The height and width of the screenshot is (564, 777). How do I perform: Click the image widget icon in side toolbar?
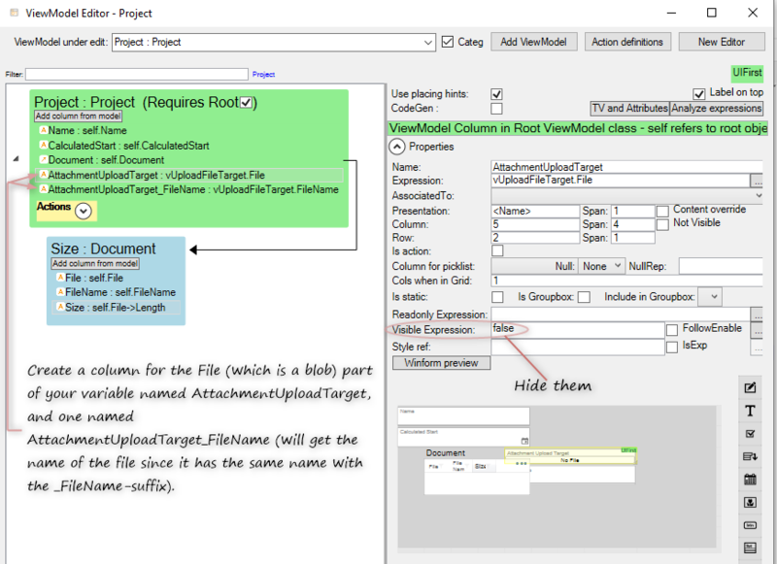point(750,502)
